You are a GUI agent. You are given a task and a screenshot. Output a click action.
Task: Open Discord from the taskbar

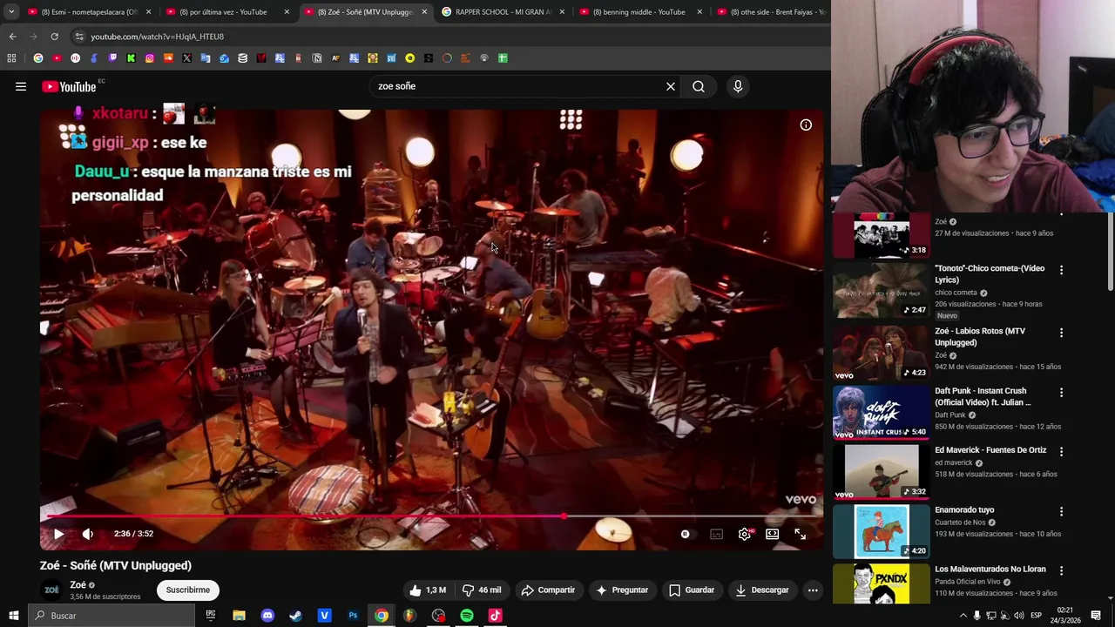[267, 616]
